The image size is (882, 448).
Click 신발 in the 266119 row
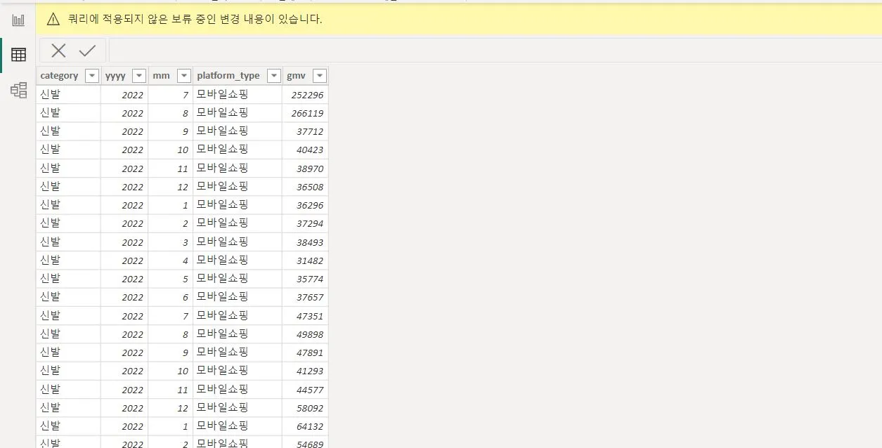[x=51, y=112]
